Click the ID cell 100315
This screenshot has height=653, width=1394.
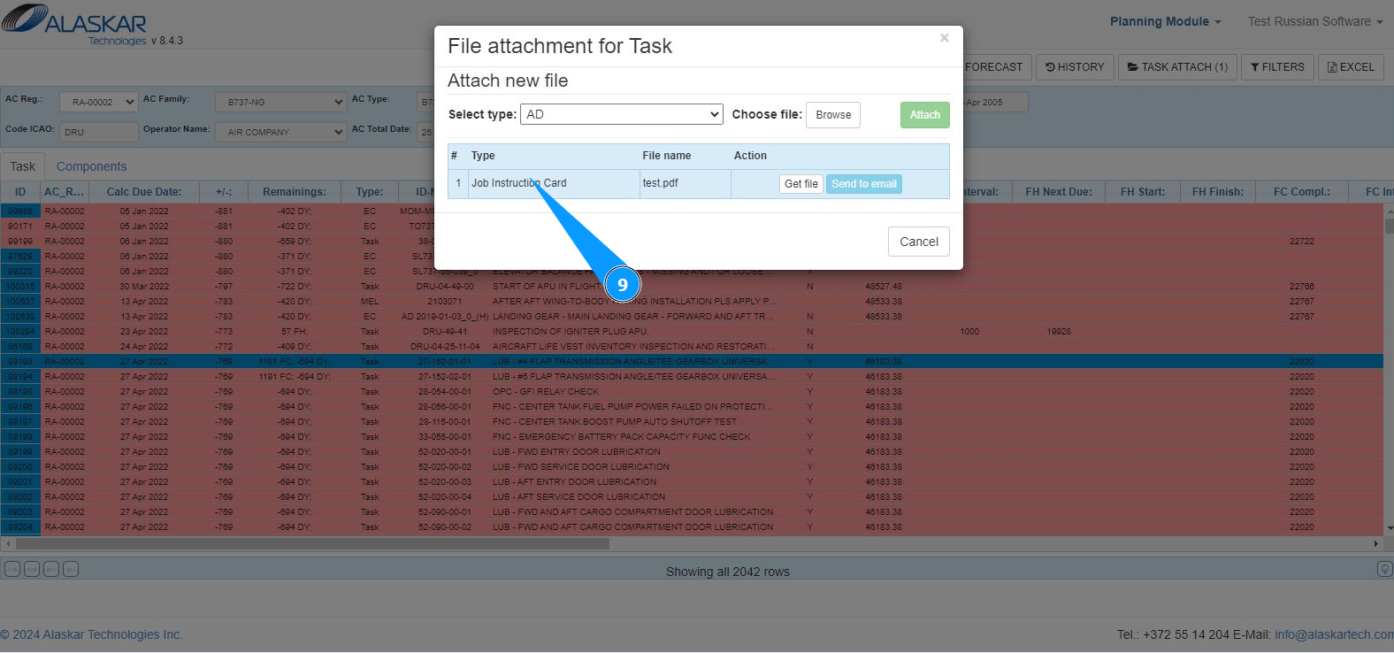20,286
